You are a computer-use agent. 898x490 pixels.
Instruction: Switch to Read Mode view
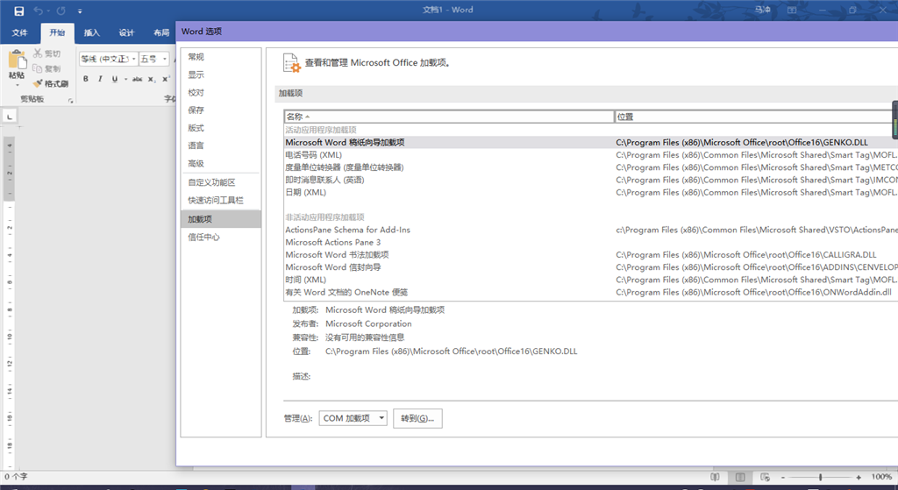716,477
